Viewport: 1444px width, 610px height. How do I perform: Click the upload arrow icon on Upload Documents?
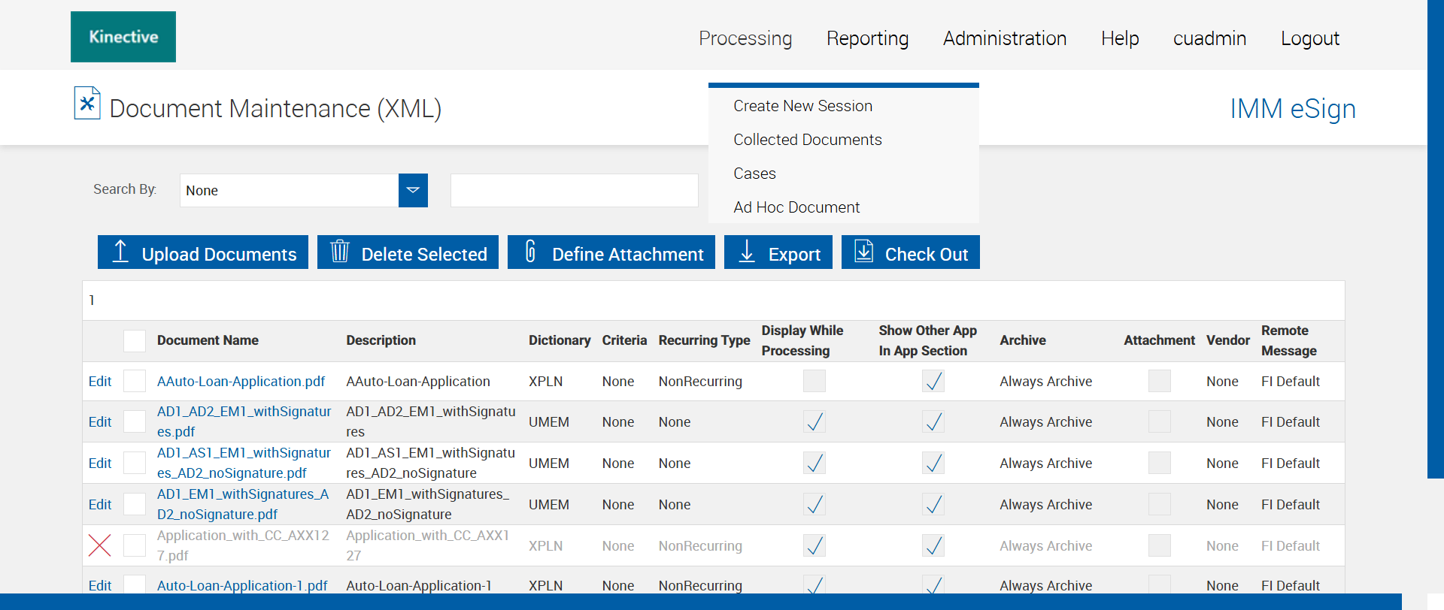click(120, 252)
